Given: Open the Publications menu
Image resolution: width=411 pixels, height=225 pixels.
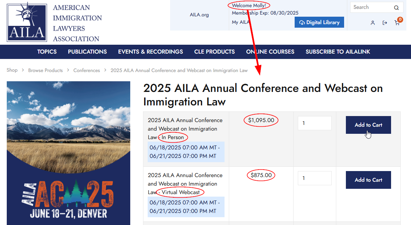Looking at the screenshot, I should tap(87, 52).
